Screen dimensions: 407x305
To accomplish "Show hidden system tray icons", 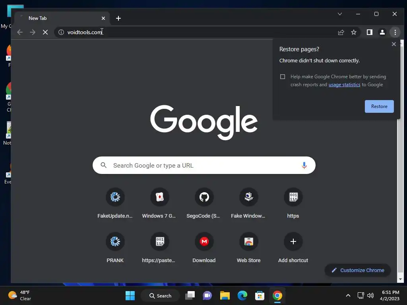I will (x=348, y=295).
